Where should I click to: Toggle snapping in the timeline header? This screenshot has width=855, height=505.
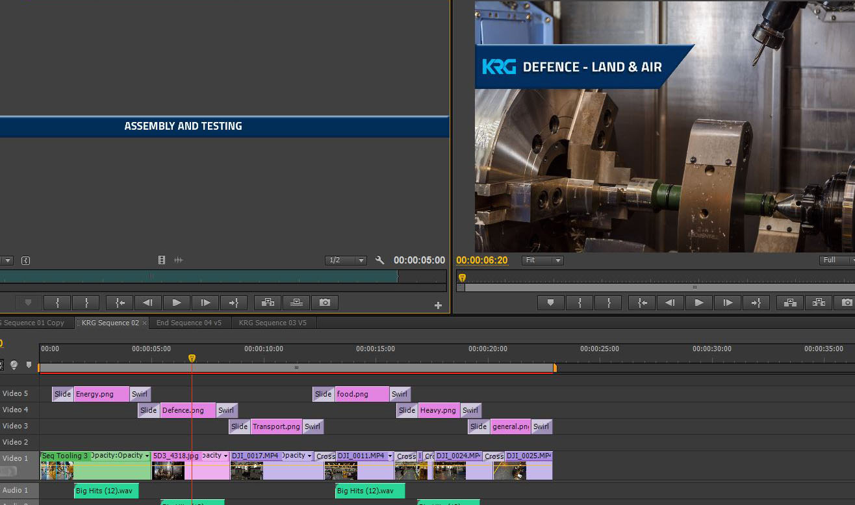click(x=2, y=365)
